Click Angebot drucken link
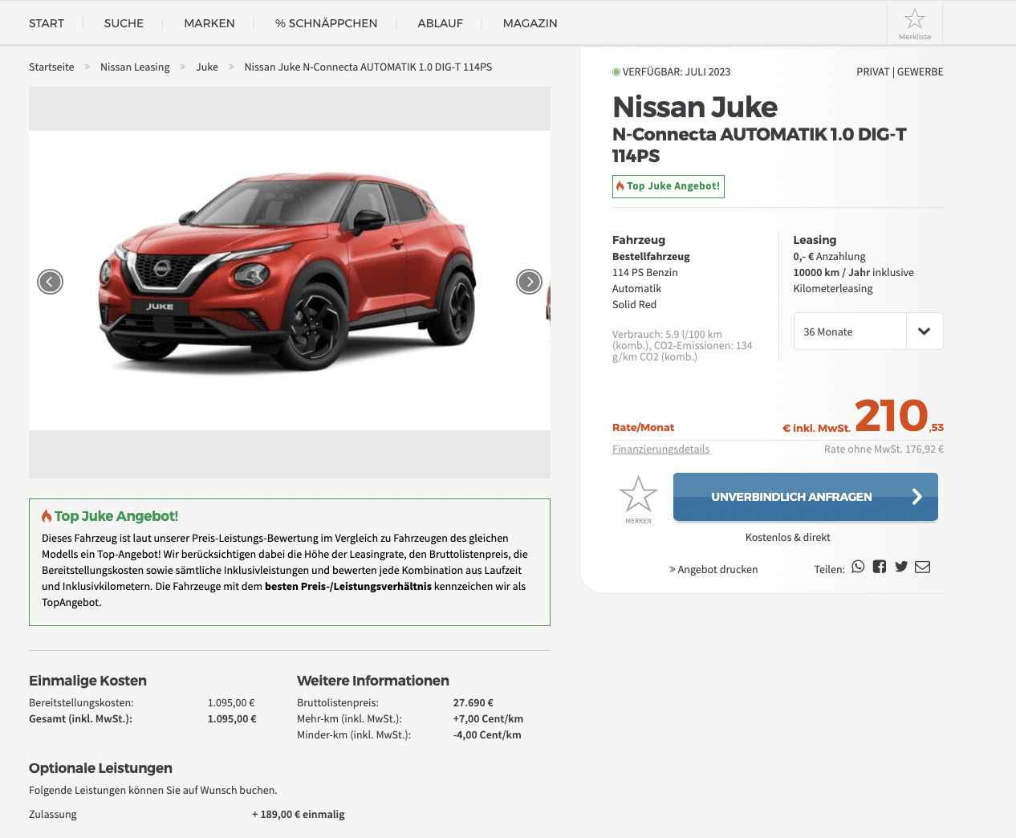The image size is (1016, 838). point(713,569)
